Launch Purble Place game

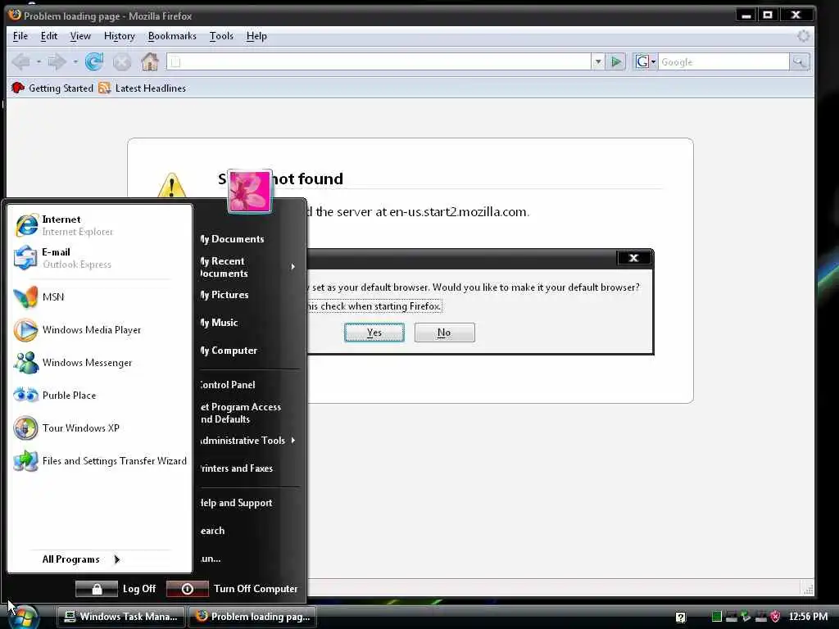point(99,396)
